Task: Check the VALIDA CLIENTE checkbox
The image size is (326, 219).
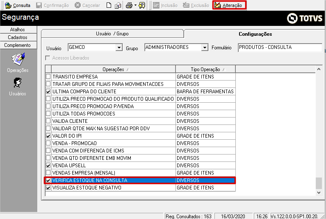Action: tap(48, 121)
